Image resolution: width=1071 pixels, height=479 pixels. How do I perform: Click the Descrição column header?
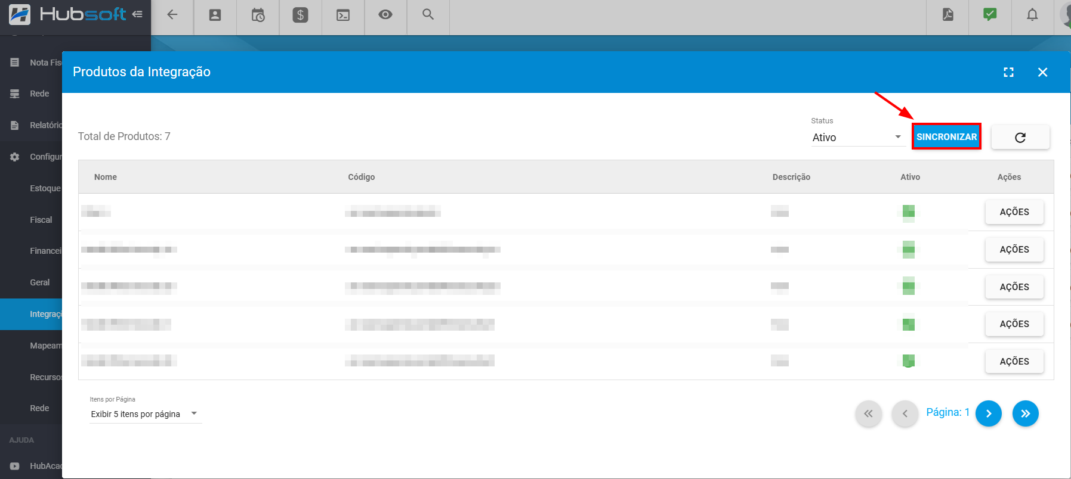[791, 177]
